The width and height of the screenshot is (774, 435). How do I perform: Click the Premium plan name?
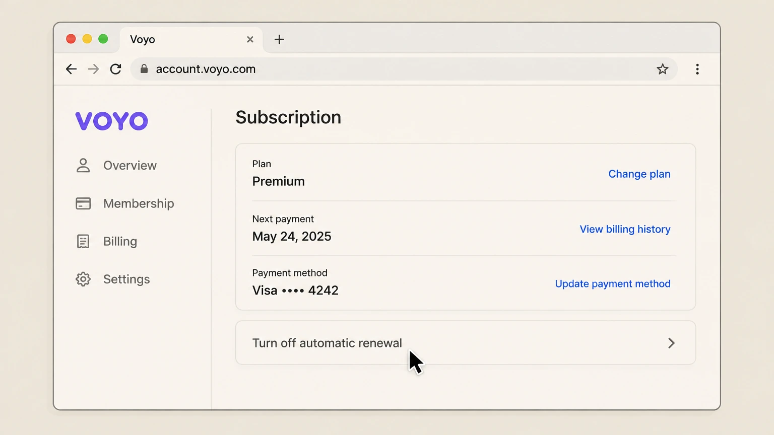tap(279, 181)
